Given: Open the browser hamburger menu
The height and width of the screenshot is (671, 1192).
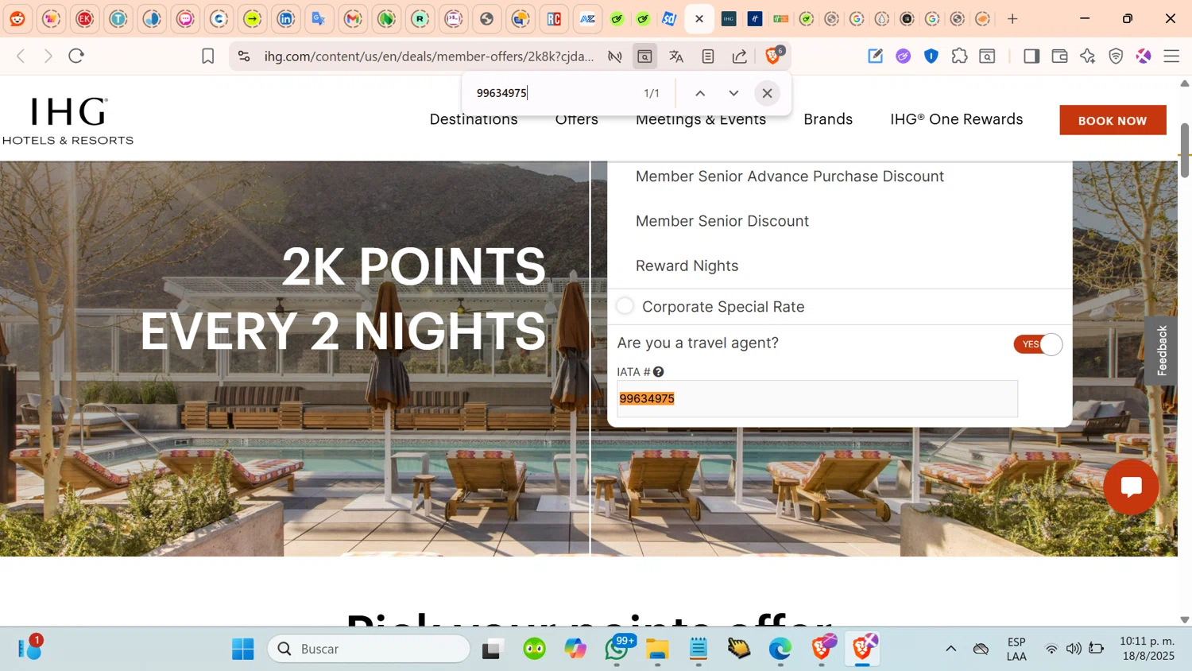Looking at the screenshot, I should [x=1171, y=56].
